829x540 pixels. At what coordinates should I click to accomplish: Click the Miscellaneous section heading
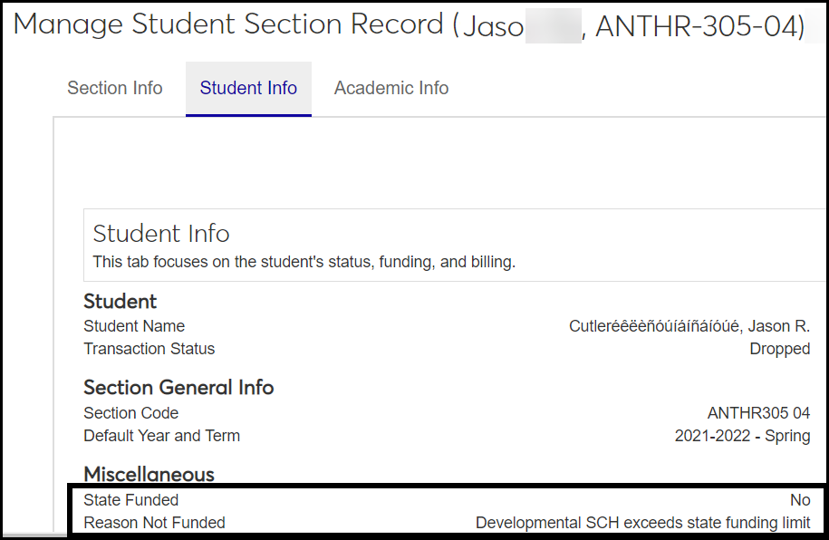pos(149,474)
